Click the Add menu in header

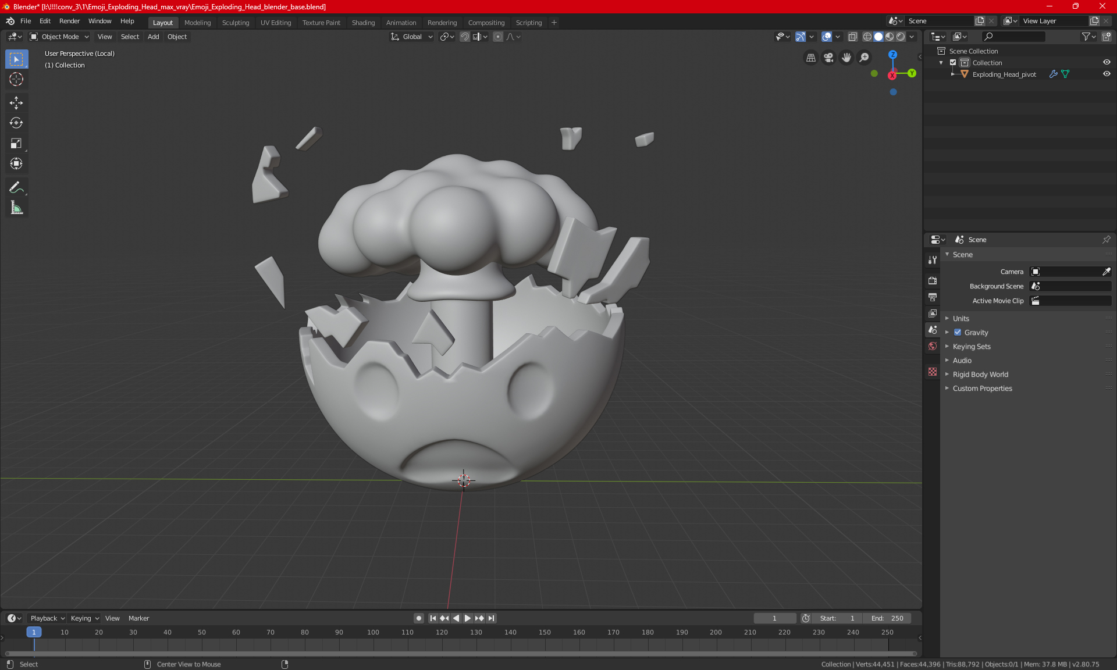(x=153, y=37)
